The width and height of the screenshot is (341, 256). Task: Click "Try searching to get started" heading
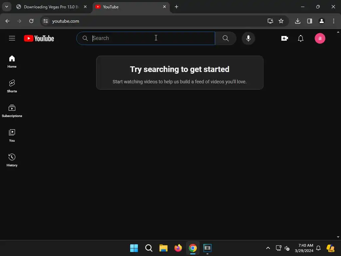coord(179,69)
